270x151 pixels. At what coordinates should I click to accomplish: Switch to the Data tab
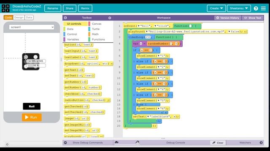click(x=29, y=18)
